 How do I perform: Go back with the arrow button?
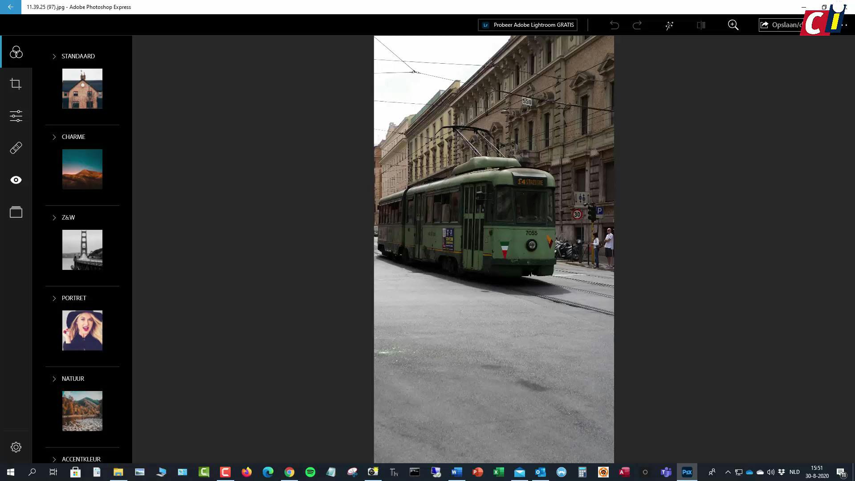pyautogui.click(x=11, y=7)
